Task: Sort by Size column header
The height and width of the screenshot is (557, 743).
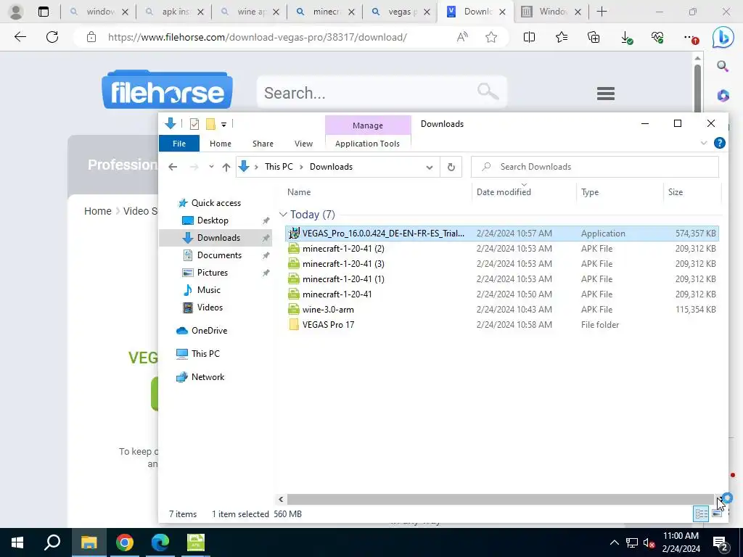Action: coord(691,191)
